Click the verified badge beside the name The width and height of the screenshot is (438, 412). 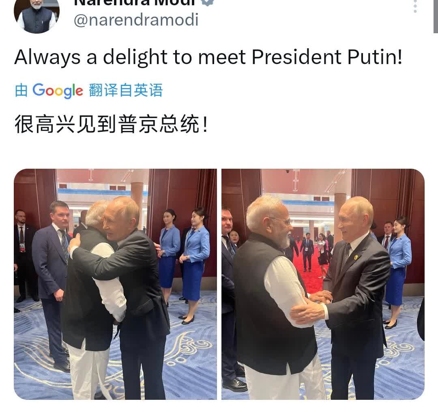208,2
